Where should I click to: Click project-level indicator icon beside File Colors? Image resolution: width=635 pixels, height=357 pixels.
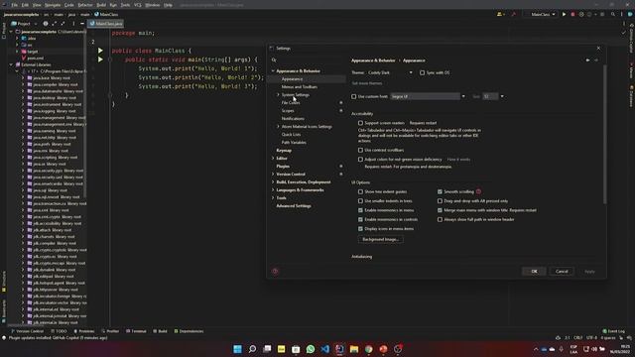[341, 103]
